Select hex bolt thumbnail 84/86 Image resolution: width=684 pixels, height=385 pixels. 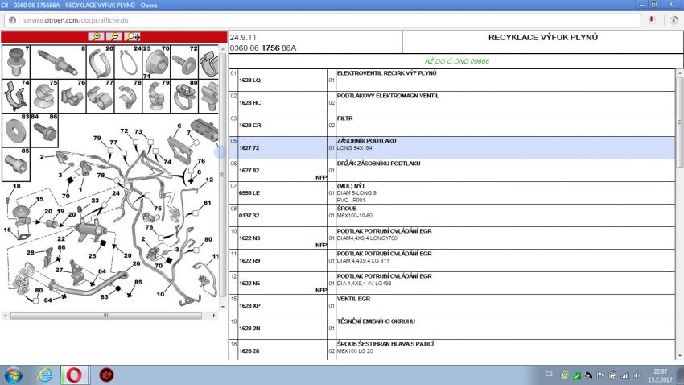coord(44,130)
